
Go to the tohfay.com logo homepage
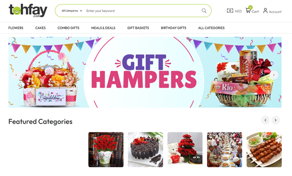(x=28, y=11)
